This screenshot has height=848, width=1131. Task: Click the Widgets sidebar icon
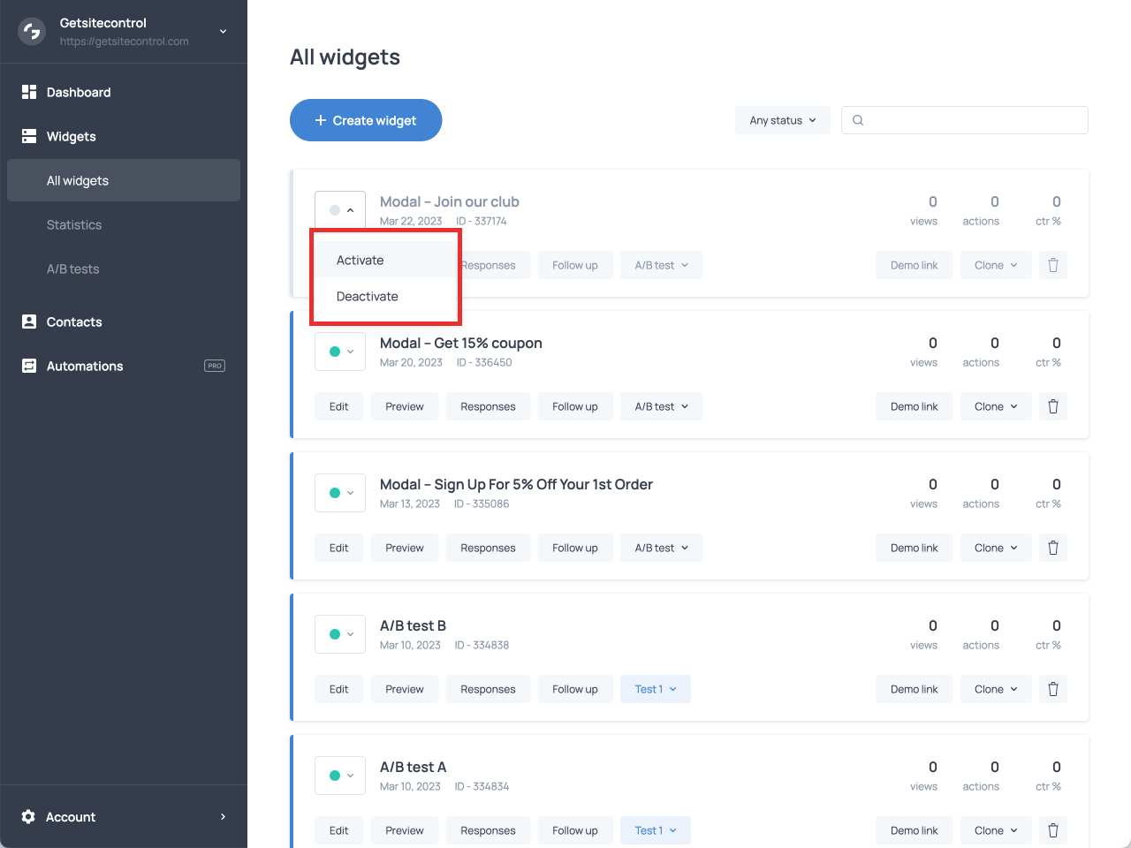(29, 136)
